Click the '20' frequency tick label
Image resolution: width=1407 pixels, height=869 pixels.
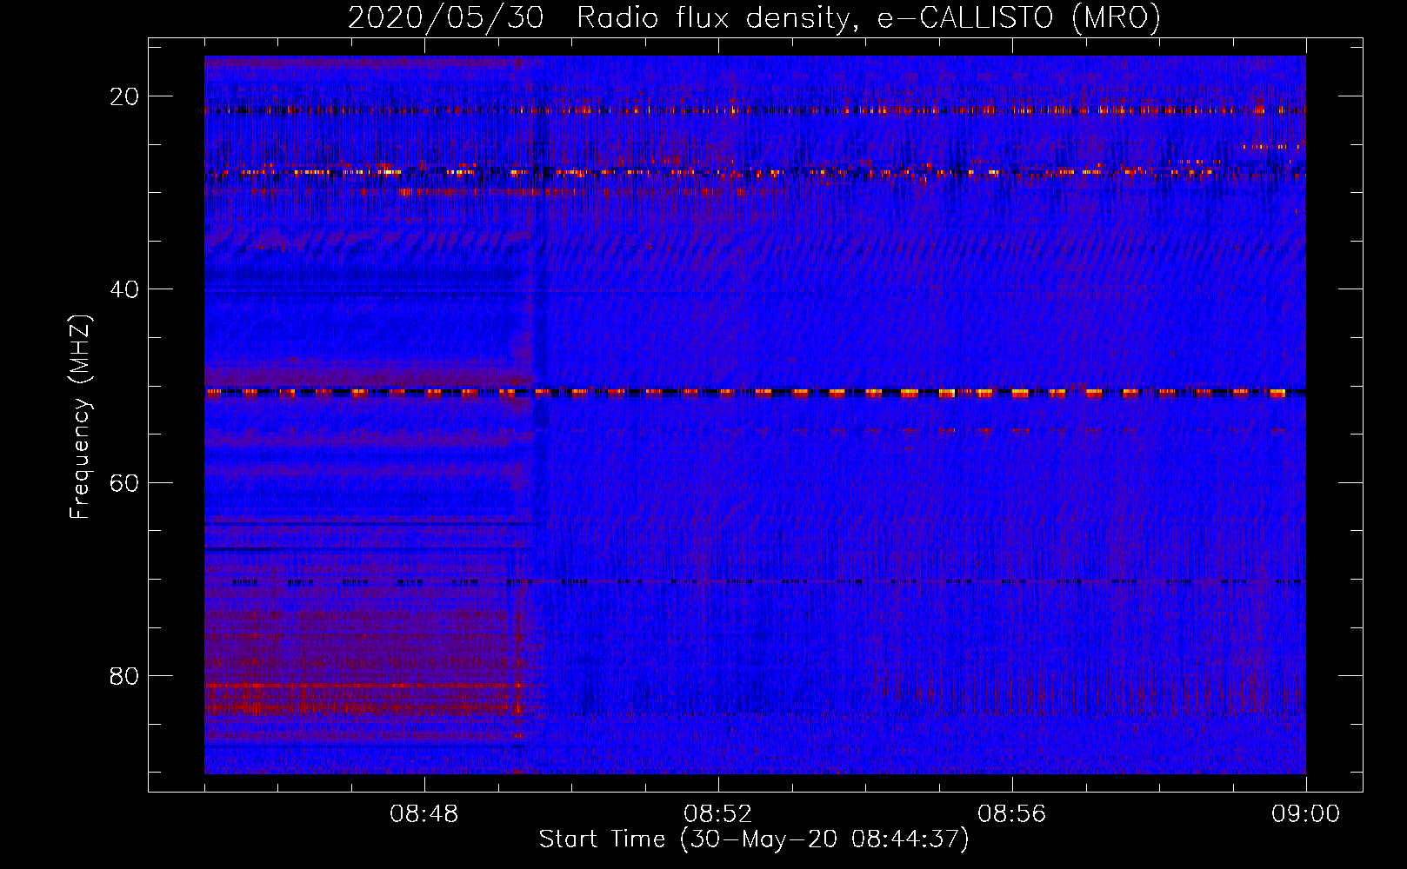coord(125,96)
